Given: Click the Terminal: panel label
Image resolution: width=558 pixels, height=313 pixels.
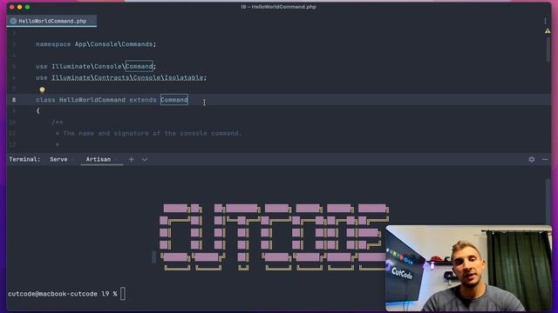Looking at the screenshot, I should click(x=25, y=159).
